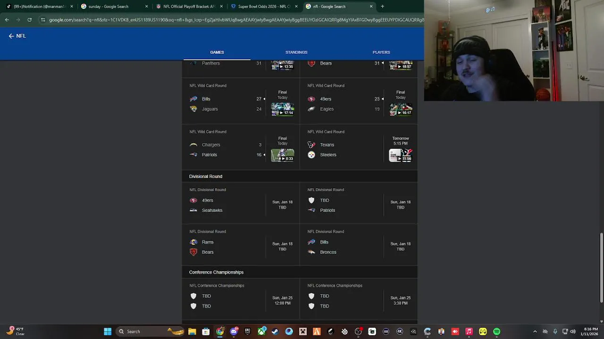
Task: Click the weather widget showing 45°F Clear
Action: [x=16, y=331]
